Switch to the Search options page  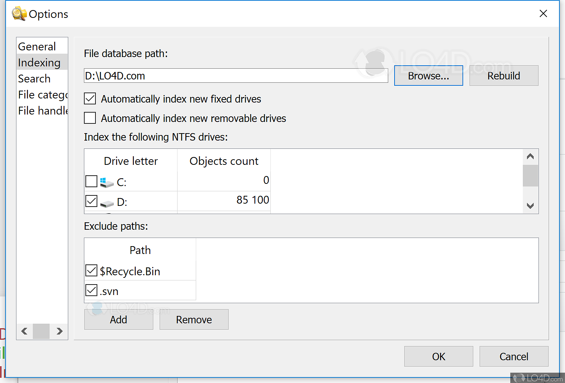tap(34, 79)
